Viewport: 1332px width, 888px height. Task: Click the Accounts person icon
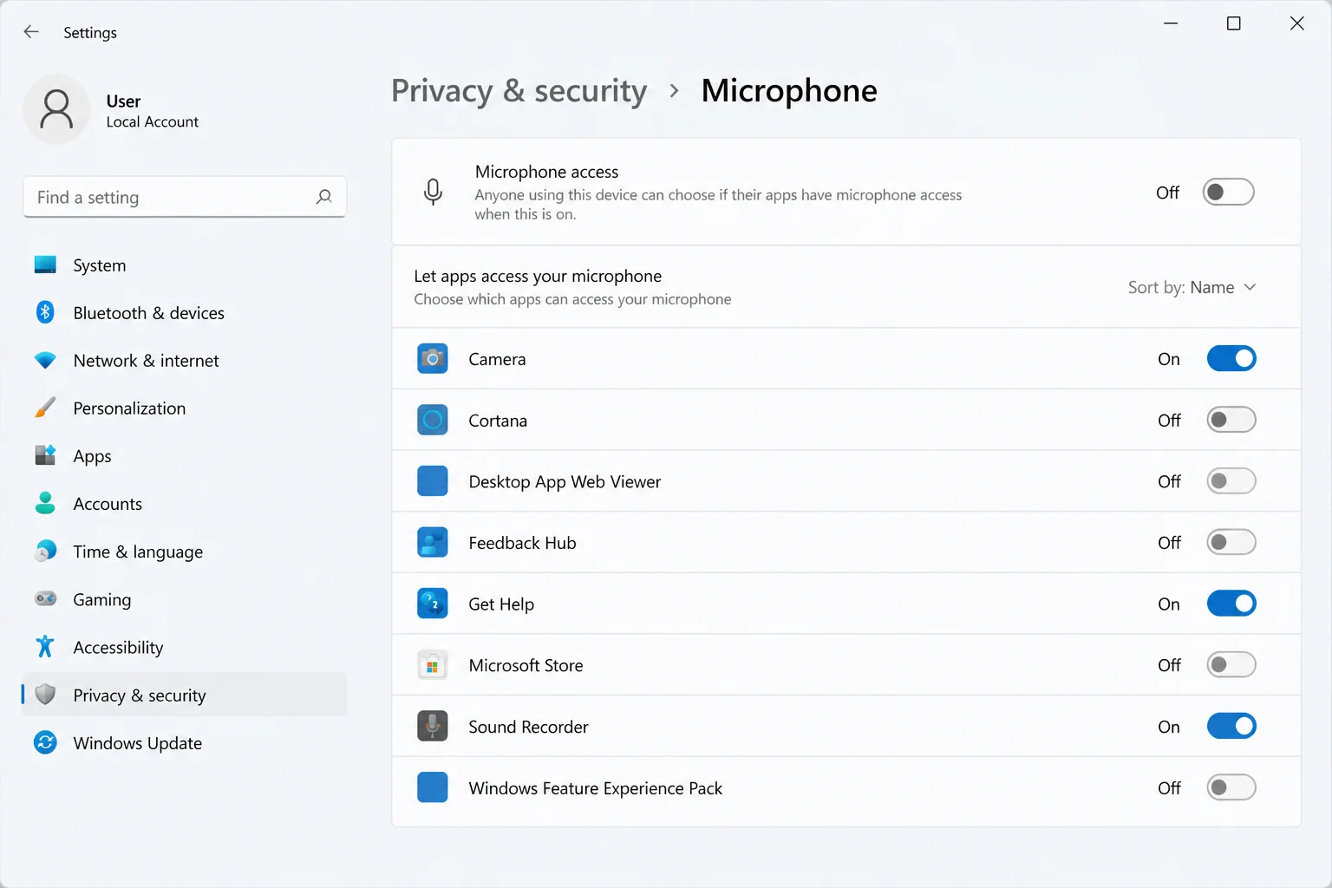pyautogui.click(x=45, y=503)
